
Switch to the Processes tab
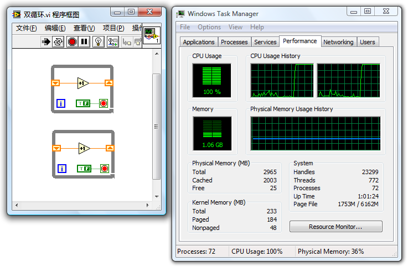[x=234, y=42]
